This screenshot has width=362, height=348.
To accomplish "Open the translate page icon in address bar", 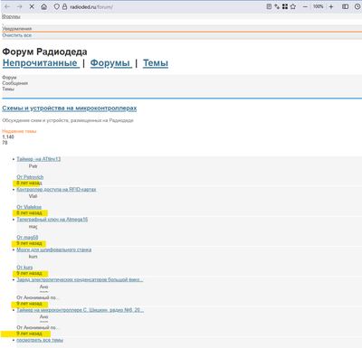I will tap(277, 6).
